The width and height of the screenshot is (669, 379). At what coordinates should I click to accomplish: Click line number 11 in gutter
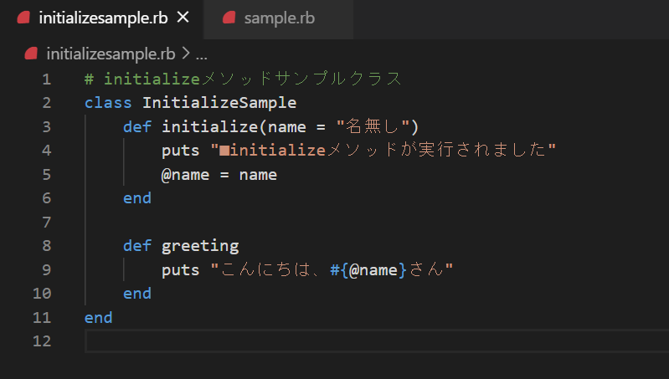pyautogui.click(x=42, y=318)
